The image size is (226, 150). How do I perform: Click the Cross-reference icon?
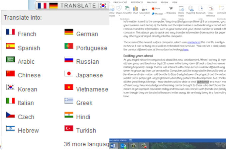pyautogui.click(x=210, y=10)
